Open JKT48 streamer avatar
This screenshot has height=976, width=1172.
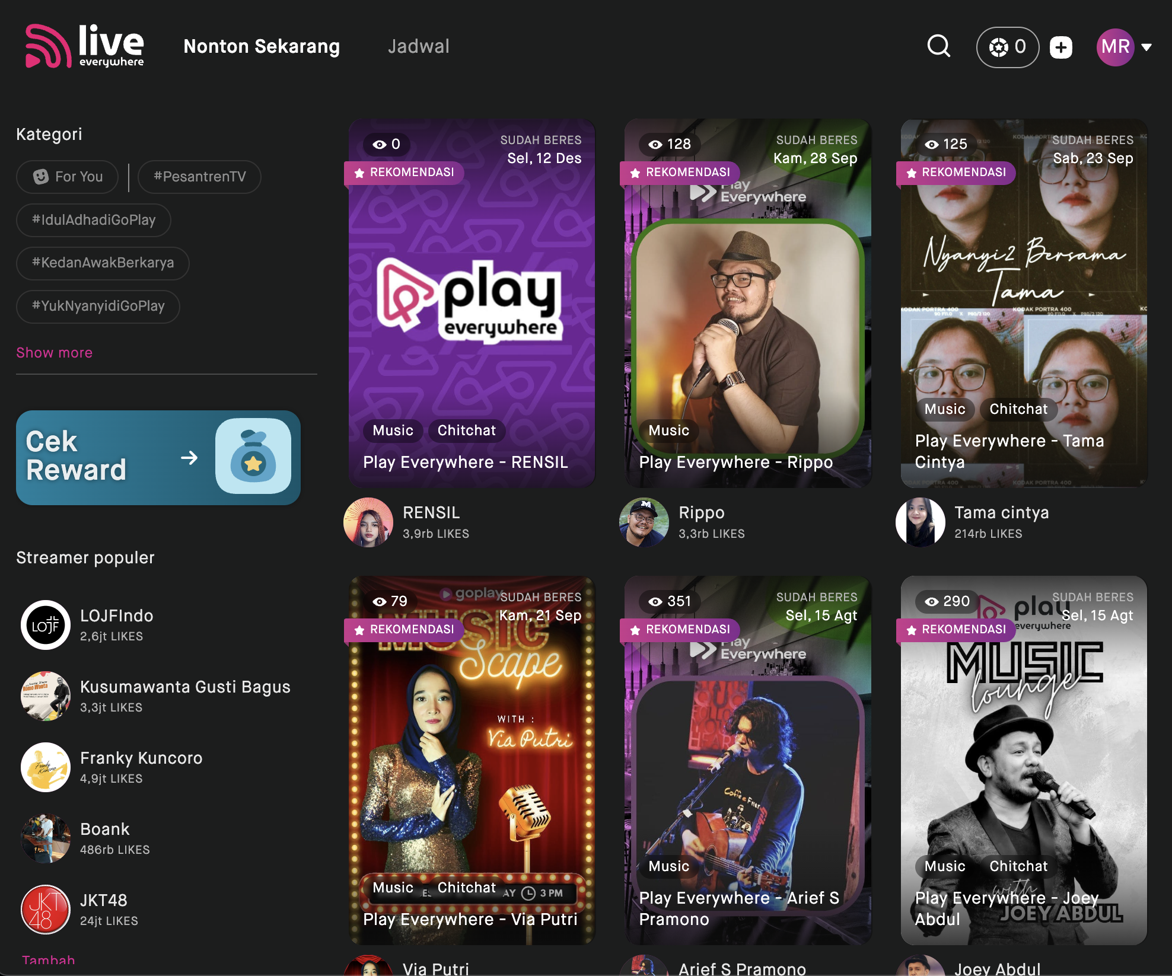(x=46, y=910)
